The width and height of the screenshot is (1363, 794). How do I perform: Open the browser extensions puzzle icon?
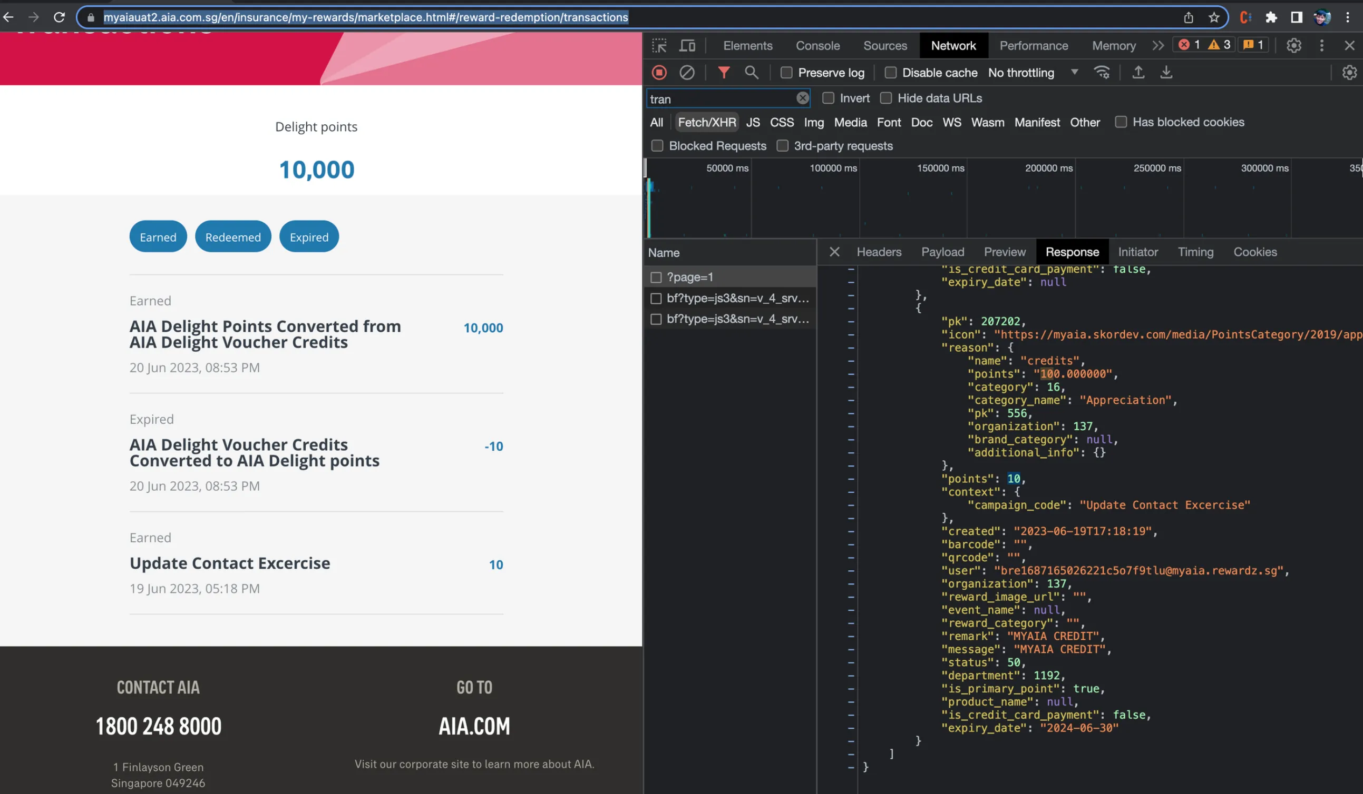(x=1271, y=17)
